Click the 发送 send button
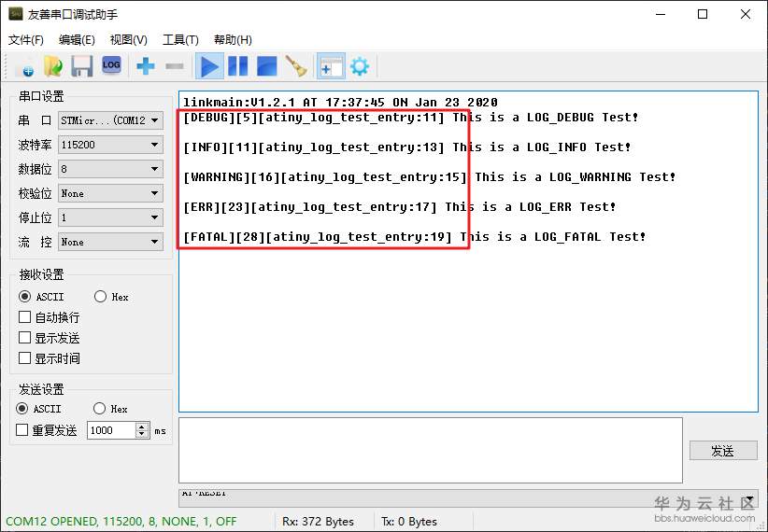Screen dimensions: 768x532 (x=723, y=451)
